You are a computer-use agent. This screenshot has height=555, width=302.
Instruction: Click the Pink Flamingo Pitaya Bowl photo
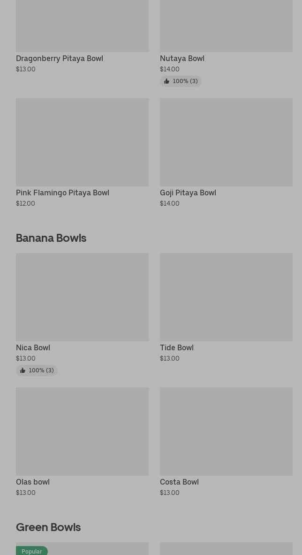82,142
